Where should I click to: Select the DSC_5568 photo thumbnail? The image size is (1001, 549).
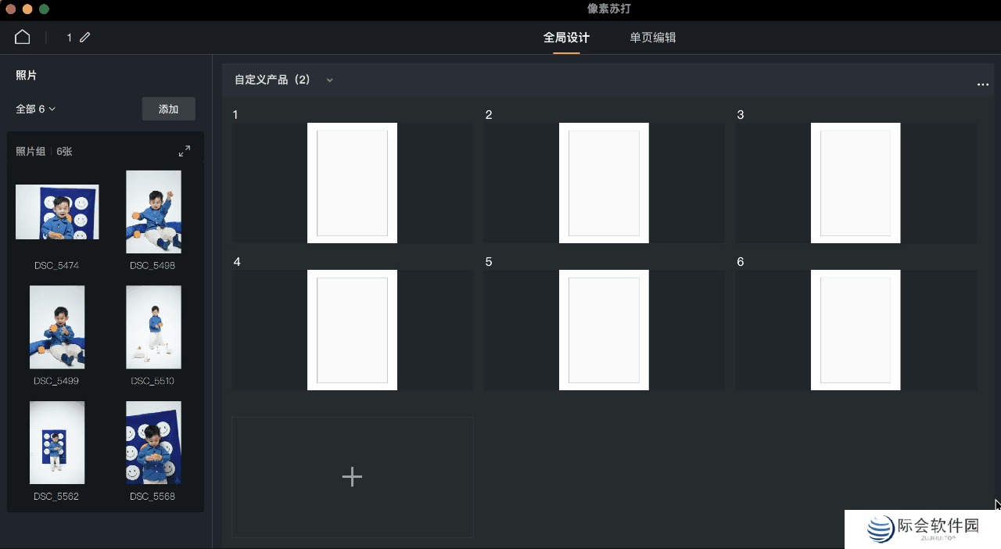pos(153,442)
